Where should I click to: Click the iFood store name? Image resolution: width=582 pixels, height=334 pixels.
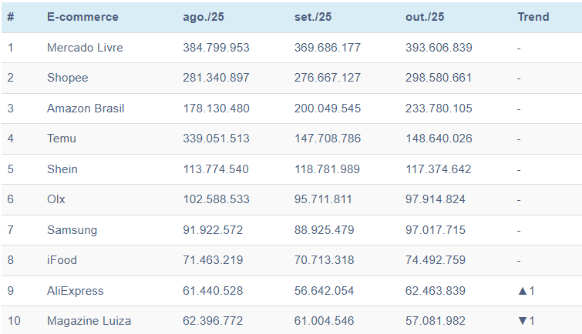click(62, 260)
